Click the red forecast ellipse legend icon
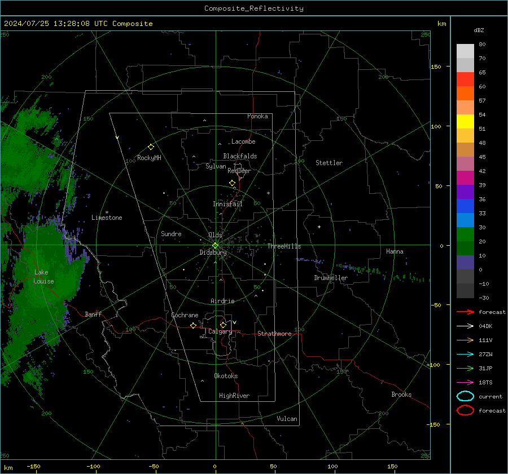Screen dimensions: 508x474 (465, 410)
